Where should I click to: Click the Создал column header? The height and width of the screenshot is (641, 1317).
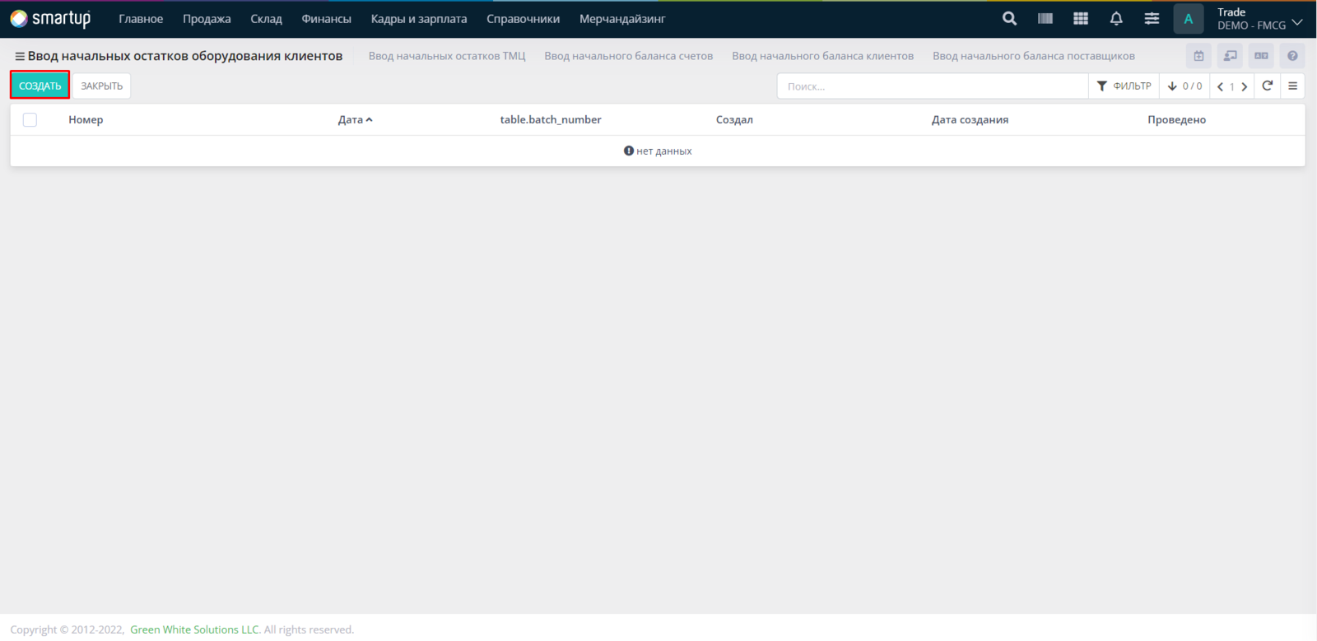coord(734,119)
